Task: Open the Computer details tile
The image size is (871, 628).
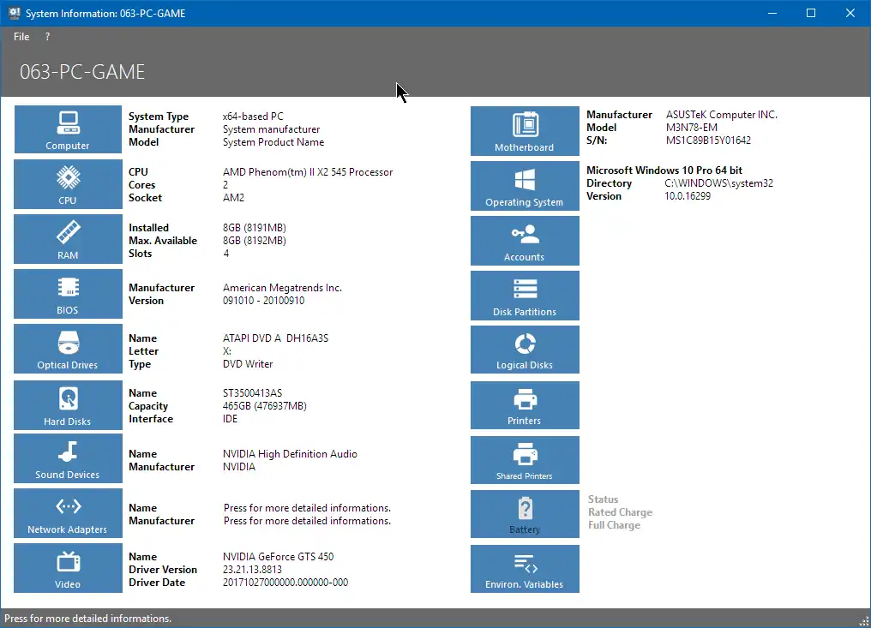Action: 68,129
